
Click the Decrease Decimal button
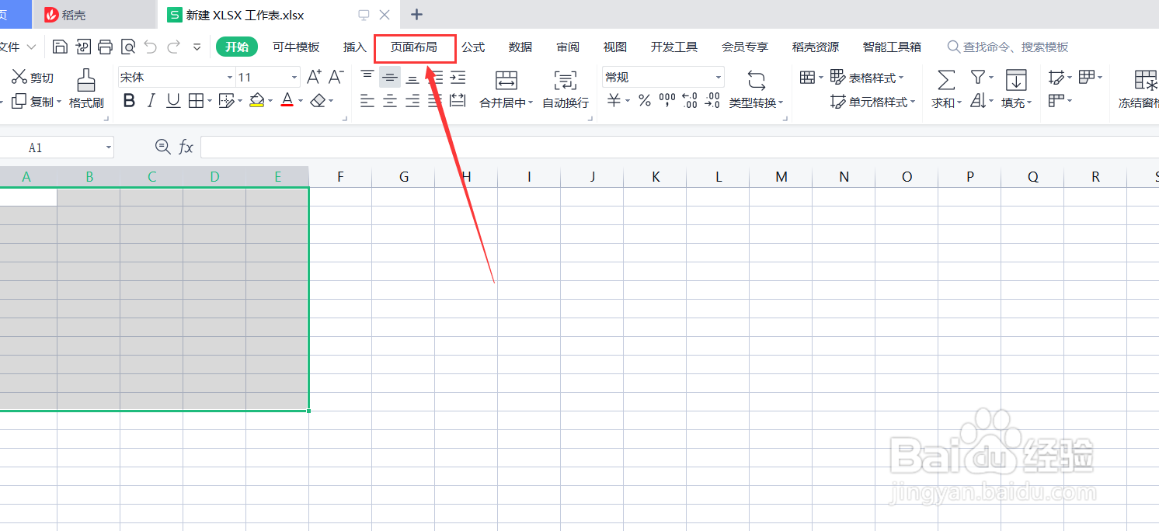point(712,100)
